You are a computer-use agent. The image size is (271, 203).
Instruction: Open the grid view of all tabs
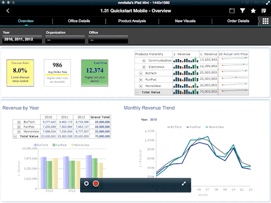pyautogui.click(x=265, y=21)
